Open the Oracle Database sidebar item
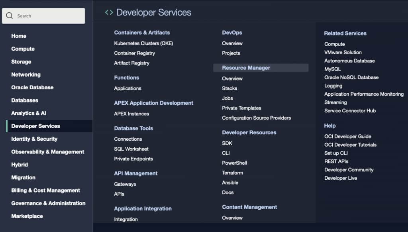Viewport: 408px width, 232px height. click(32, 87)
